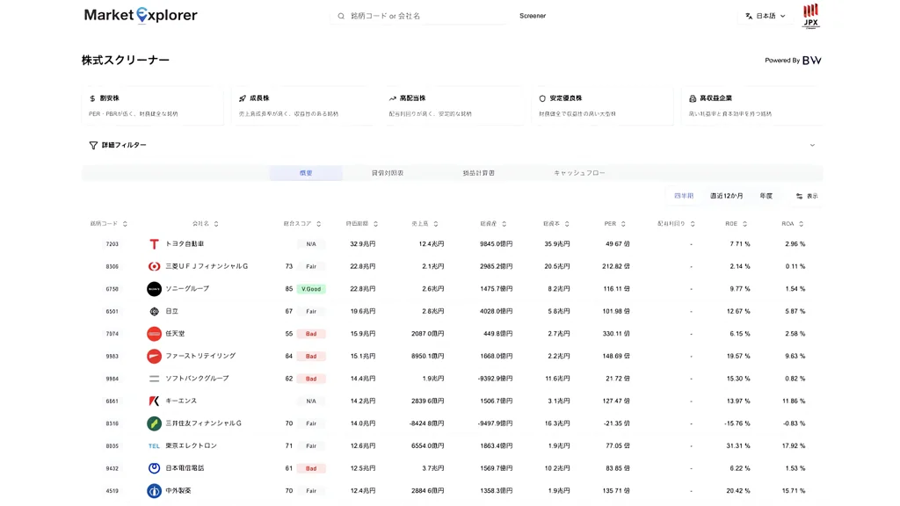The image size is (900, 506).
Task: Open the ソニーグループ company name
Action: (x=187, y=288)
